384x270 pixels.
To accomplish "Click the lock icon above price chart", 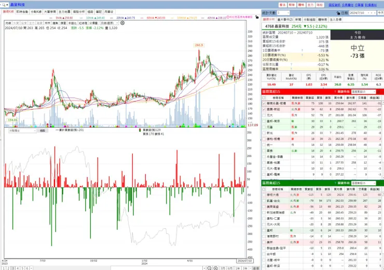I will coord(257,17).
